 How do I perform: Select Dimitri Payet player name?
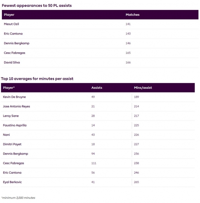point(12,144)
